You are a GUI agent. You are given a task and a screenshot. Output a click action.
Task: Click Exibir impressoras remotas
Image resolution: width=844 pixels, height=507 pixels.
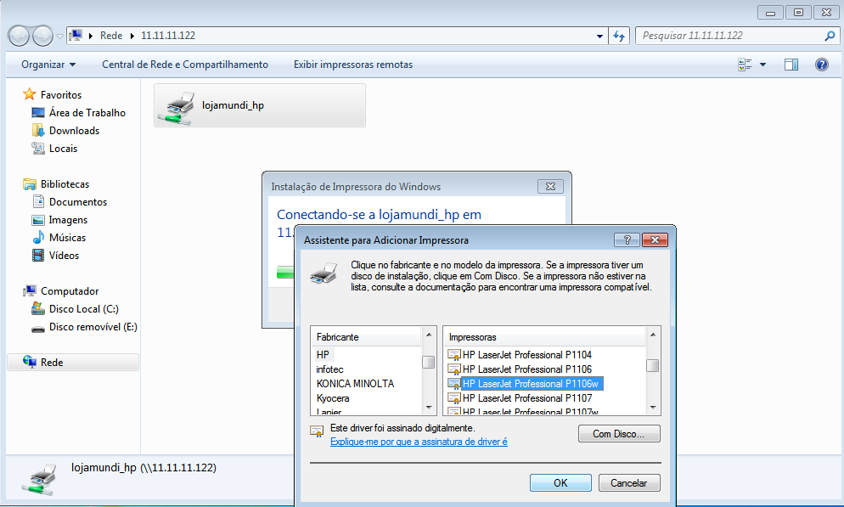point(353,65)
